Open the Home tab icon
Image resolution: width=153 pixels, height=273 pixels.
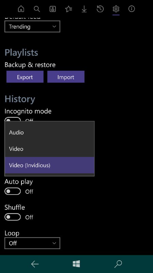coord(21,9)
